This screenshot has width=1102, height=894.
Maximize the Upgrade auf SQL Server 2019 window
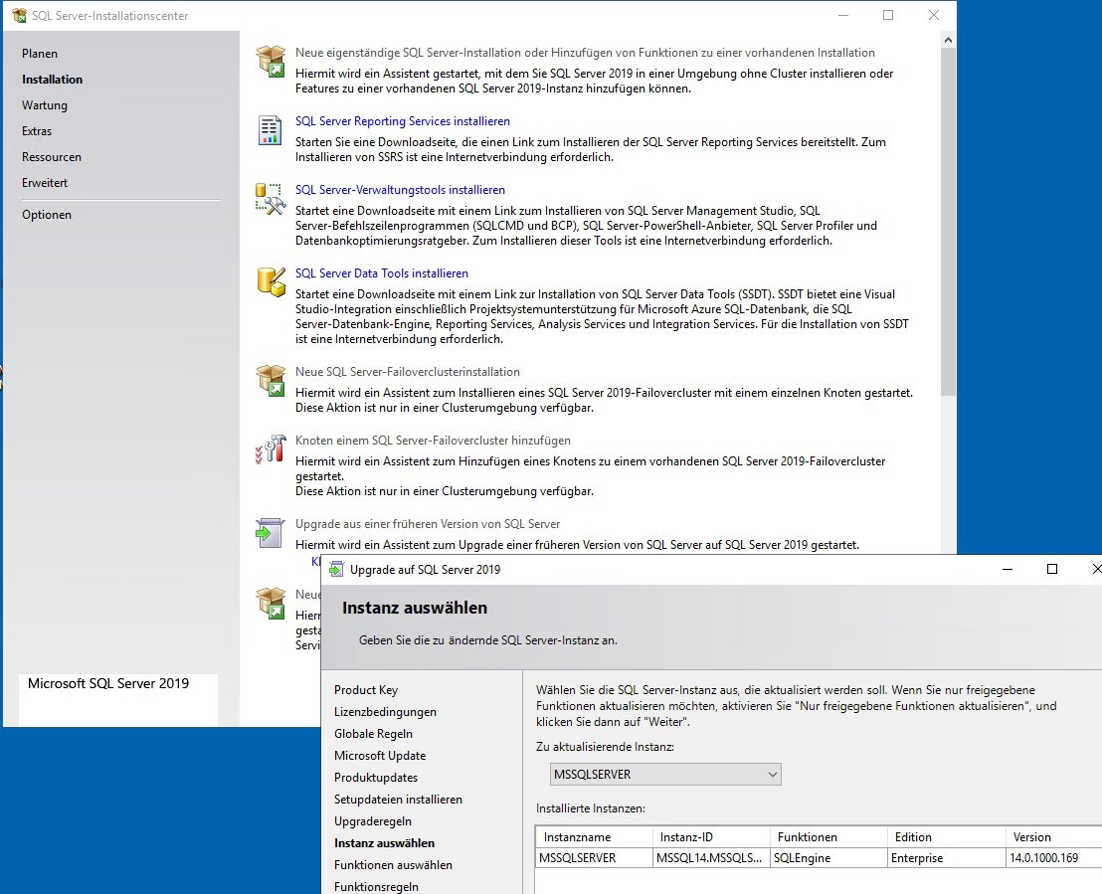coord(1052,570)
